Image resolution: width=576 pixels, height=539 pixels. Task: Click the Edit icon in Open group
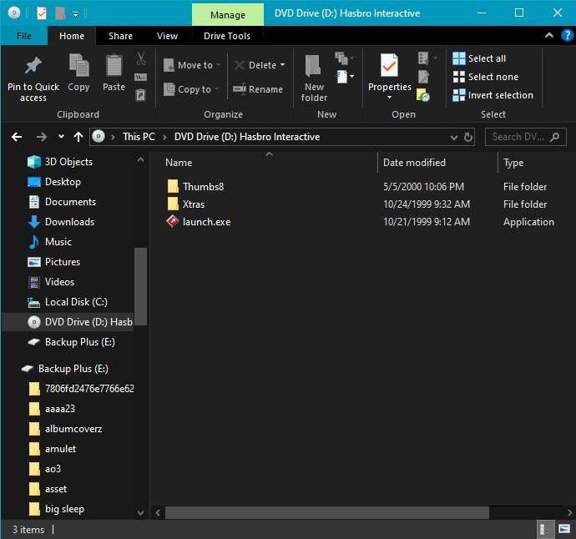423,77
